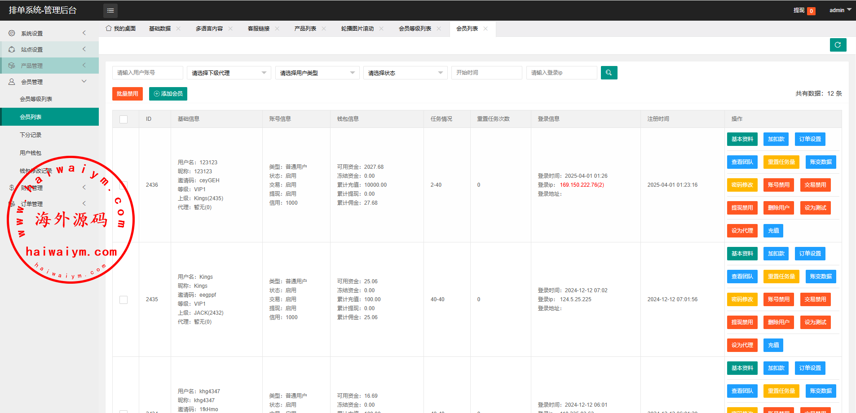The height and width of the screenshot is (413, 856).
Task: Select 下分记录 in the sidebar
Action: click(31, 135)
